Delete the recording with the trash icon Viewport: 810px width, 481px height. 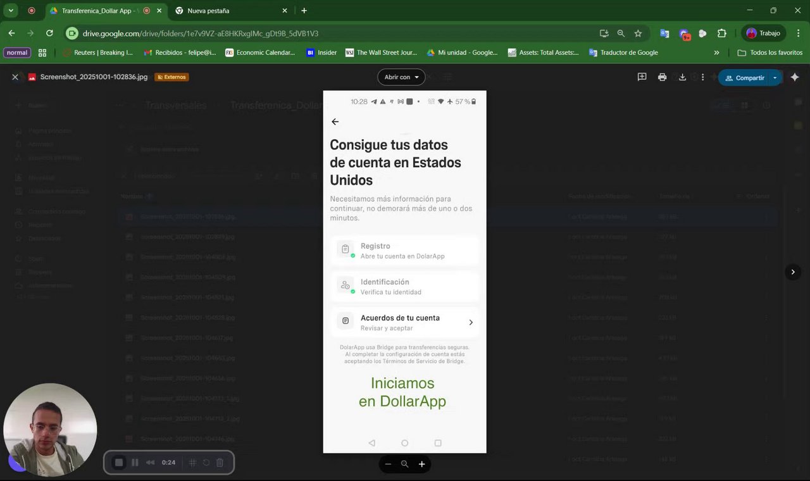pyautogui.click(x=220, y=463)
